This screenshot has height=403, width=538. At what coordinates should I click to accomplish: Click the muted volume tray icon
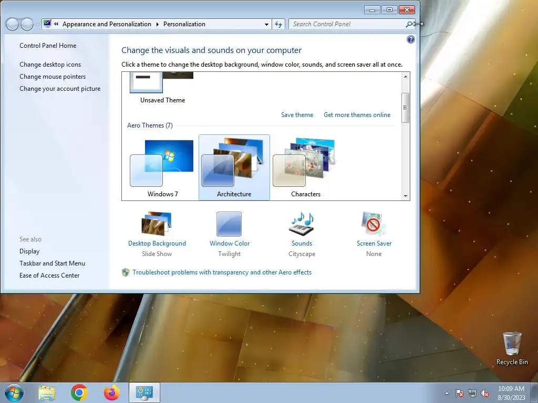click(485, 393)
